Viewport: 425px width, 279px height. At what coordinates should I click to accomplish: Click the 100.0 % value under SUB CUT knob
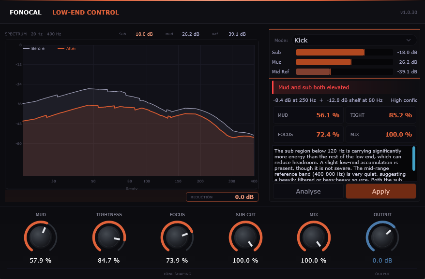coord(245,261)
